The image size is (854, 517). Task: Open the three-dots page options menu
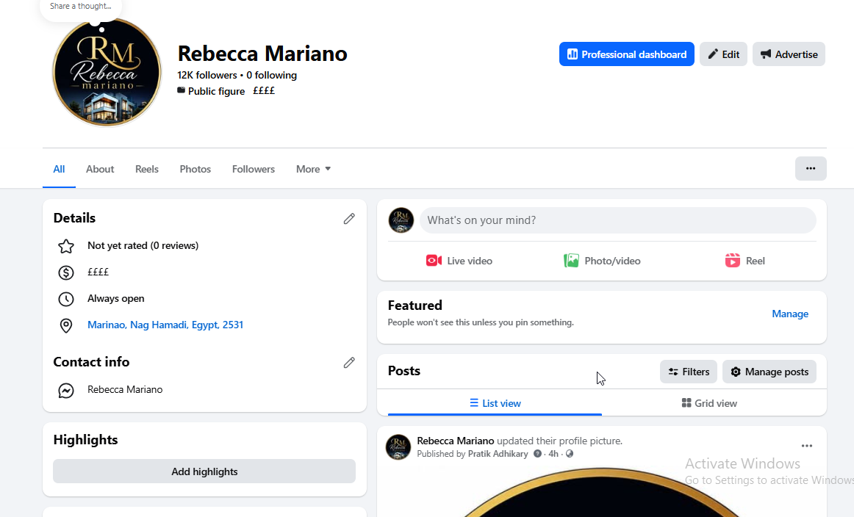pyautogui.click(x=811, y=169)
